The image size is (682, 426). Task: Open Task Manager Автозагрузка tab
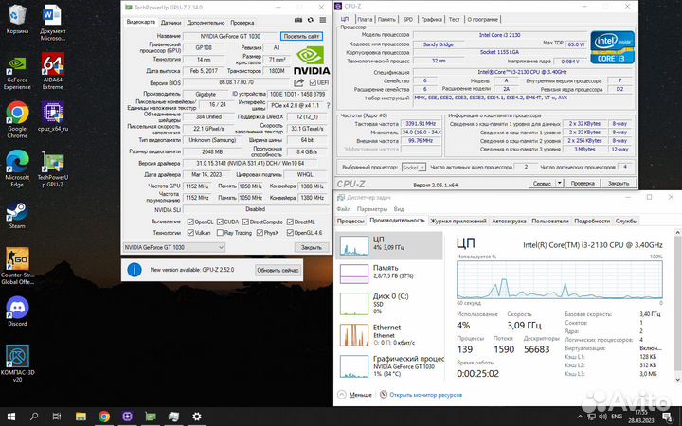click(x=509, y=222)
